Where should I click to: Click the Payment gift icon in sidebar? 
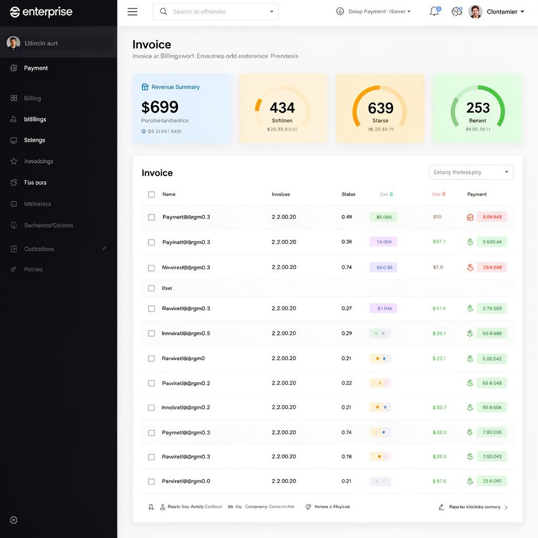[14, 68]
